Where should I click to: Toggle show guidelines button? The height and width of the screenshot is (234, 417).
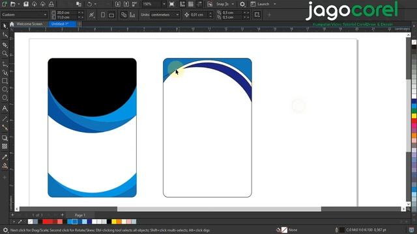pyautogui.click(x=199, y=4)
